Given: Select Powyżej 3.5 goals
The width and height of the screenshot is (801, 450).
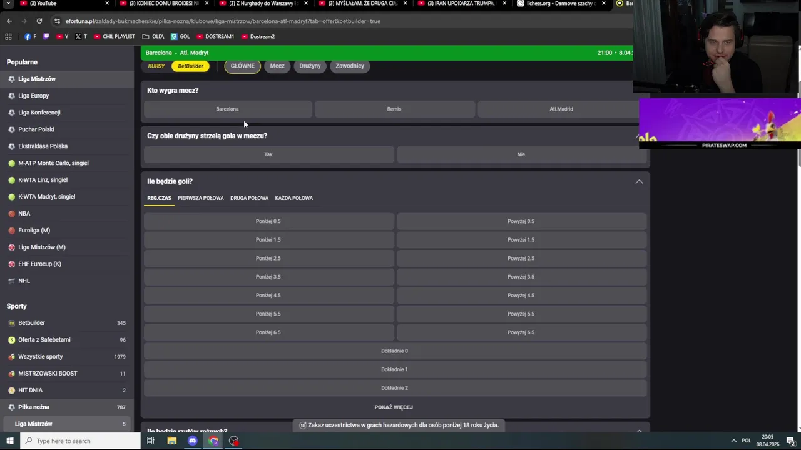Looking at the screenshot, I should pyautogui.click(x=521, y=277).
